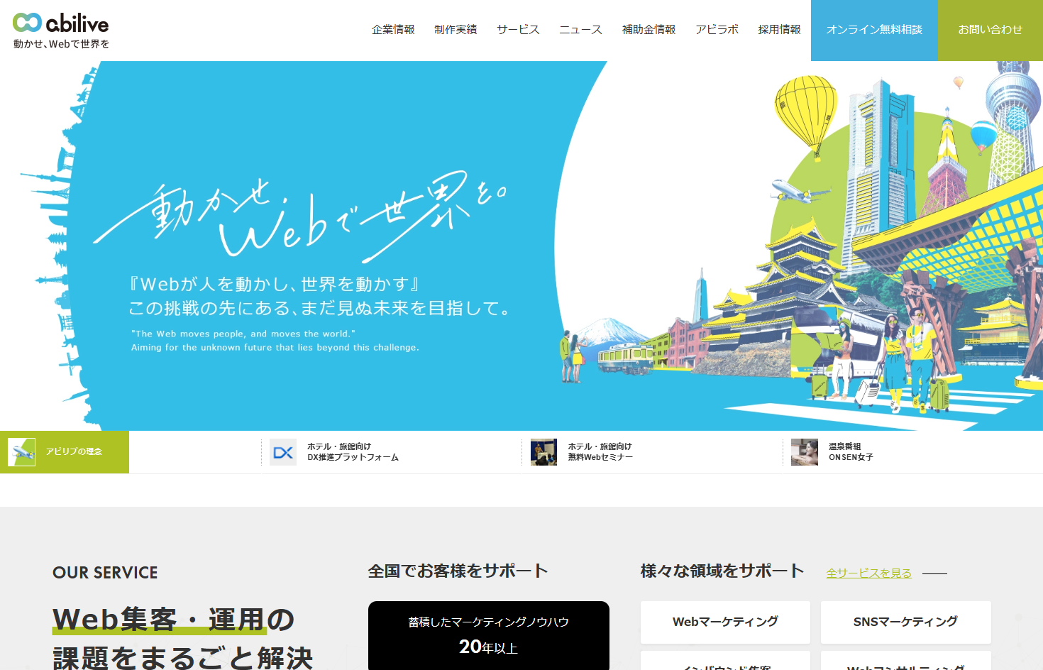Click the オンライン無料相談 button

coord(874,30)
